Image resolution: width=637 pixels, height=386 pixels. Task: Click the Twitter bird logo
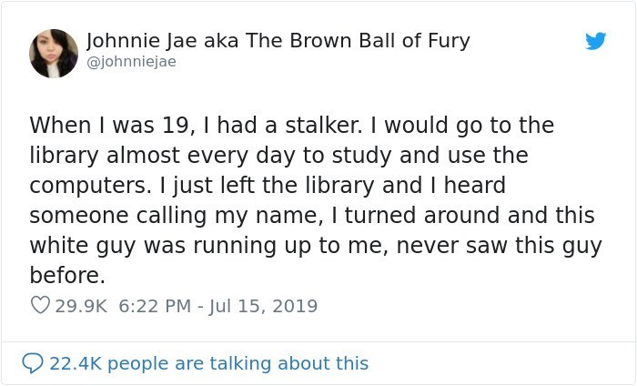pos(596,41)
